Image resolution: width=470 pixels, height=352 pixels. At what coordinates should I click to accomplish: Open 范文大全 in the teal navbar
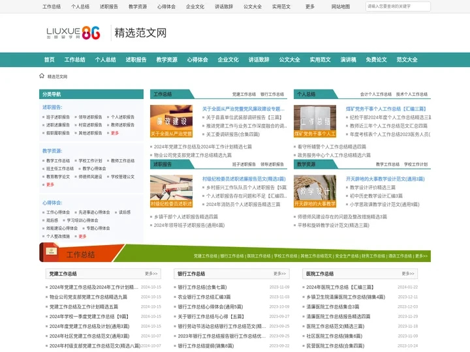[407, 59]
